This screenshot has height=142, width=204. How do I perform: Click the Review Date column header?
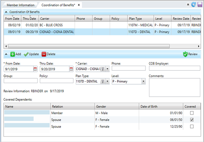(x=181, y=18)
